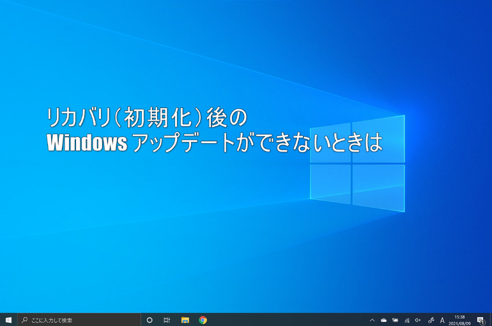Expand hidden system tray icons
Viewport: 492px width, 326px height.
click(372, 320)
